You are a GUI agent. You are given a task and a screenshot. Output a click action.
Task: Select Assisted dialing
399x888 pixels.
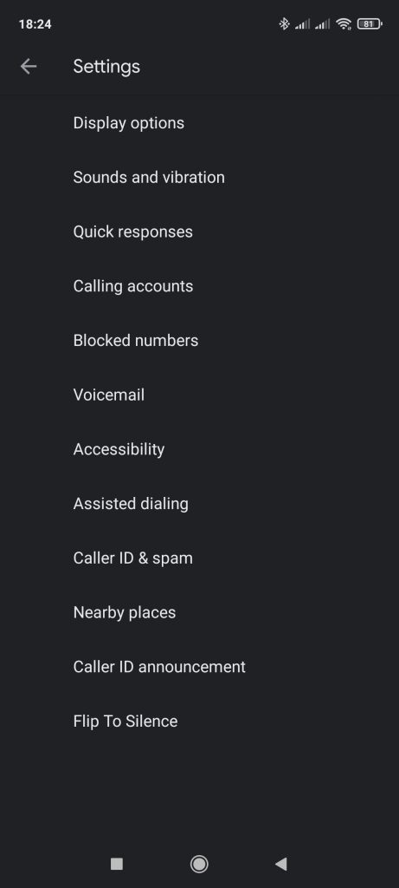pyautogui.click(x=199, y=504)
